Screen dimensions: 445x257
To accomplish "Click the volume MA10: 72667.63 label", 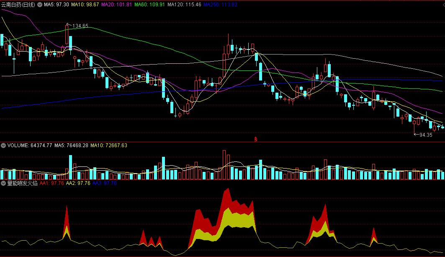I will tap(109, 145).
